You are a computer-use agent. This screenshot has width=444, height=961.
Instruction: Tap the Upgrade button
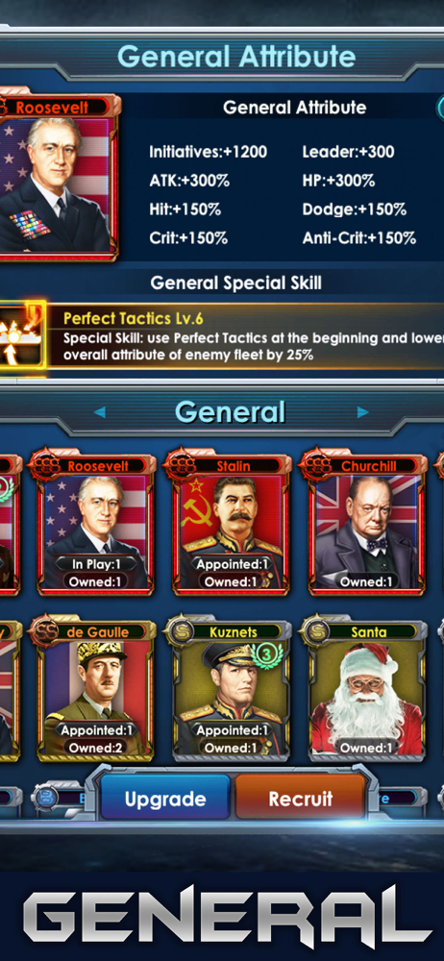(x=165, y=799)
